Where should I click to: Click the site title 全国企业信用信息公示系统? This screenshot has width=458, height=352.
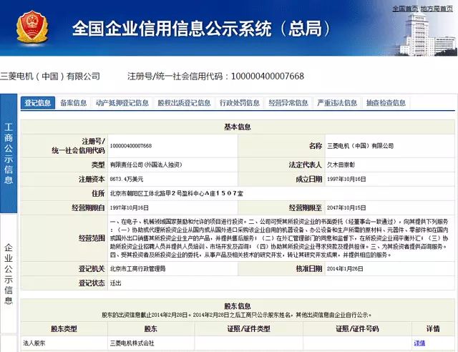(x=172, y=29)
